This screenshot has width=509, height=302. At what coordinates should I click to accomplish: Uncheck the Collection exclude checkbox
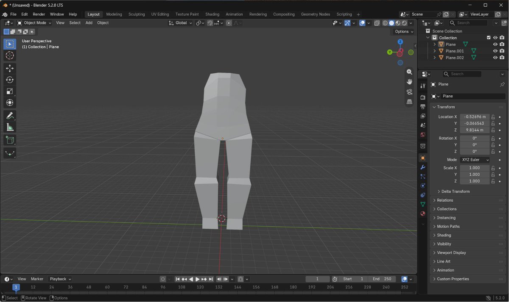point(489,38)
